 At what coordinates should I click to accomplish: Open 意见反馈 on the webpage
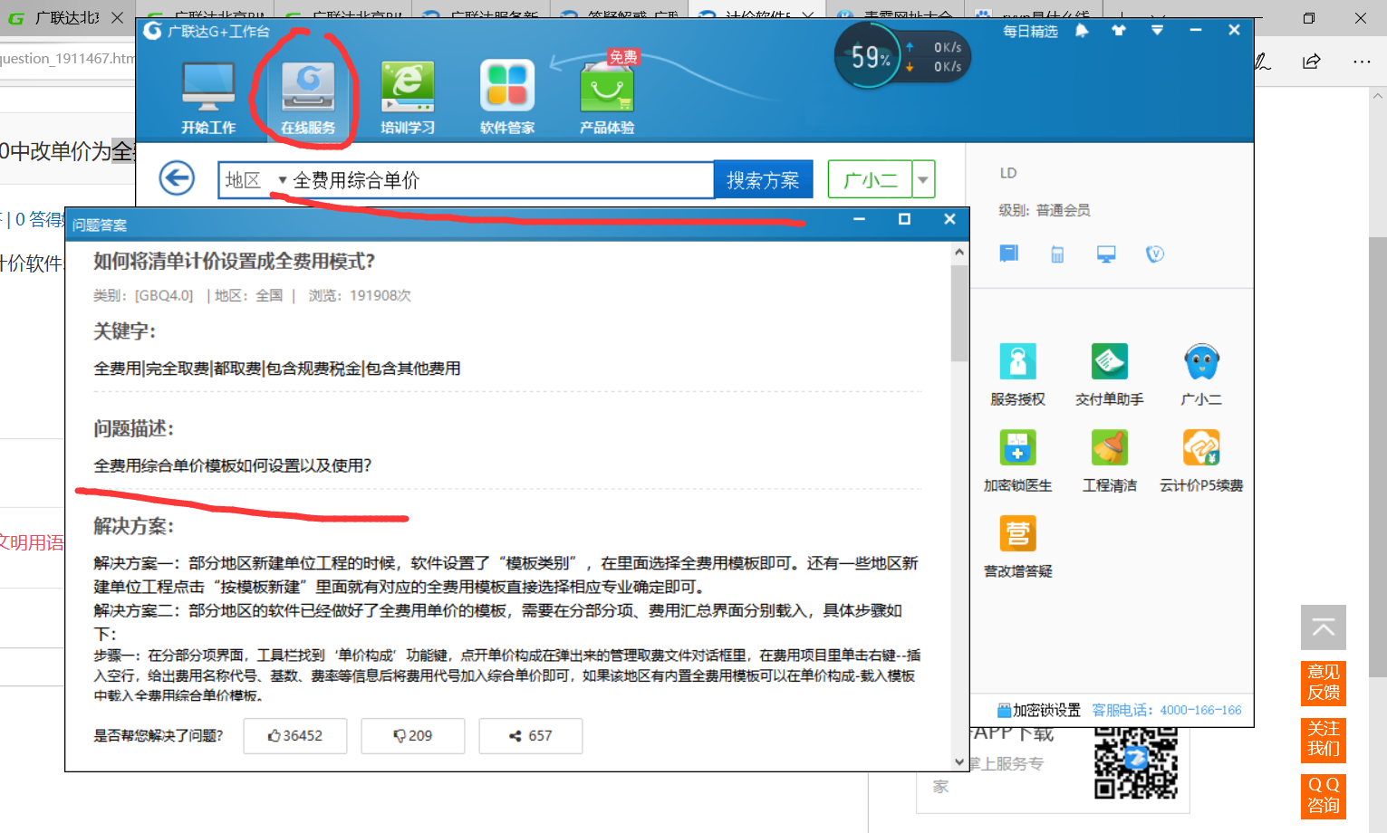click(1324, 683)
